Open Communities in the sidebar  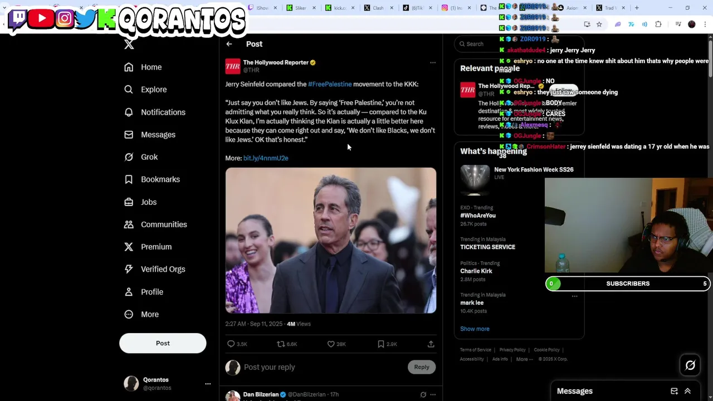[x=155, y=224]
